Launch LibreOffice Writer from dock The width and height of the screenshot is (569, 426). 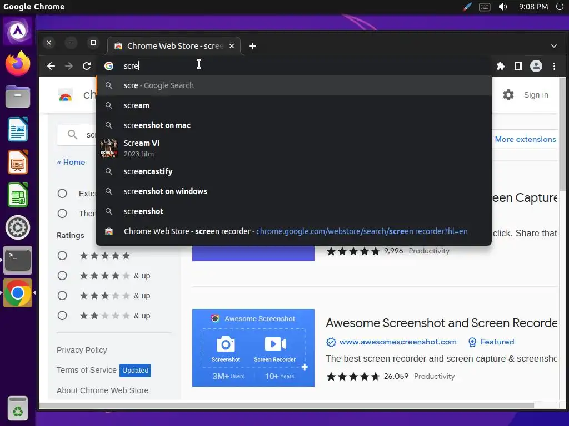[18, 129]
